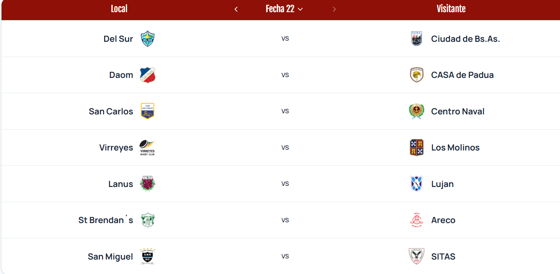Click the St Brendan's green crest
The width and height of the screenshot is (560, 274).
pos(147,220)
